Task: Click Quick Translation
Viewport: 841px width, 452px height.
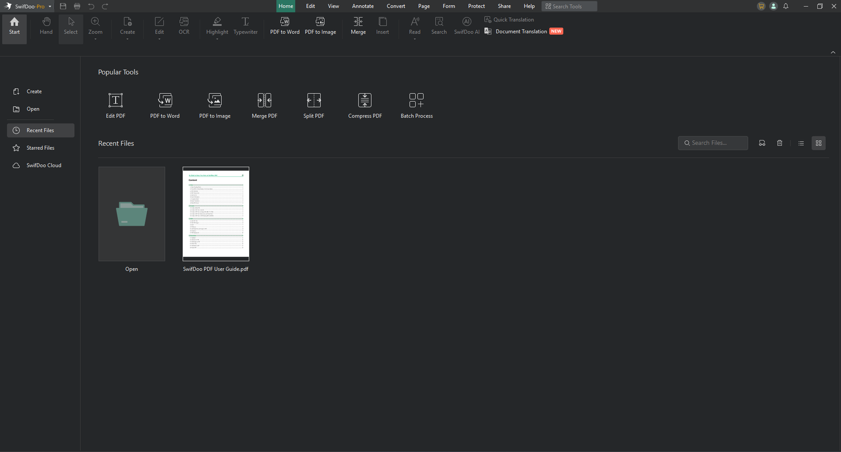Action: pos(509,19)
